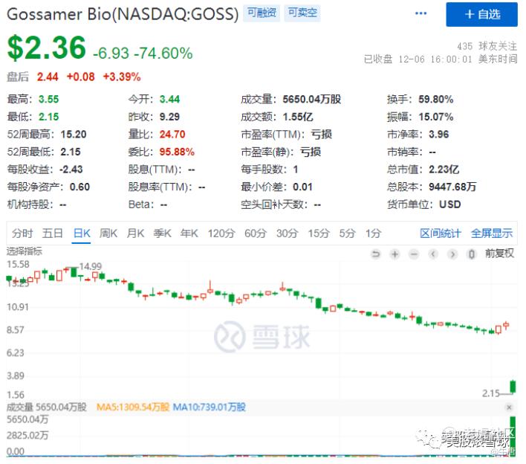Select the 月K chart tab
This screenshot has height=464, width=526.
[135, 233]
